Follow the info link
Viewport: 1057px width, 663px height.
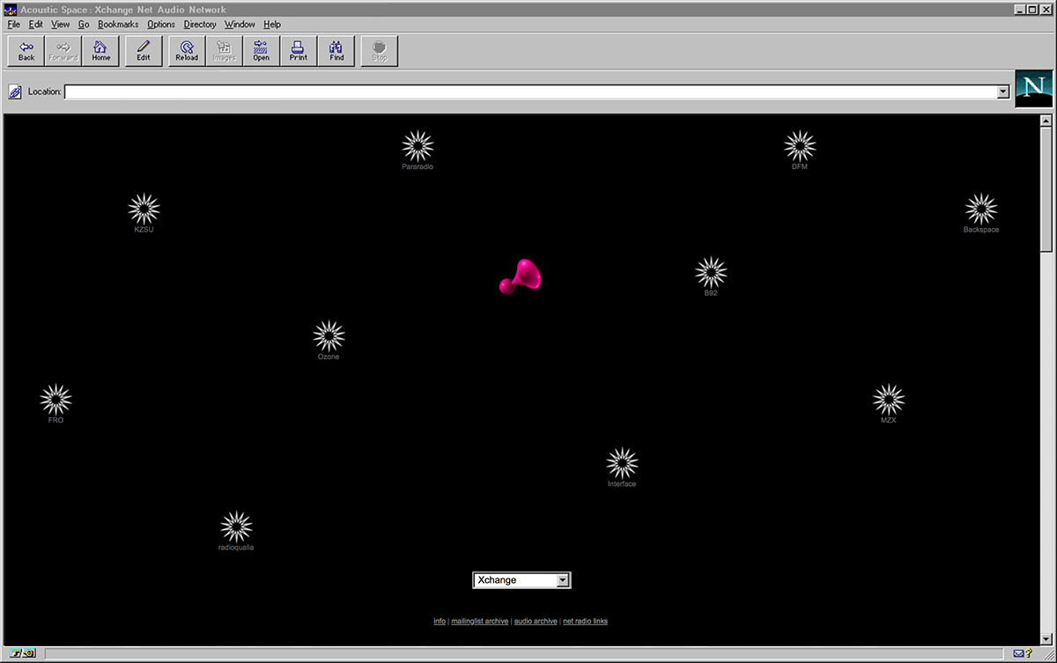pos(440,622)
